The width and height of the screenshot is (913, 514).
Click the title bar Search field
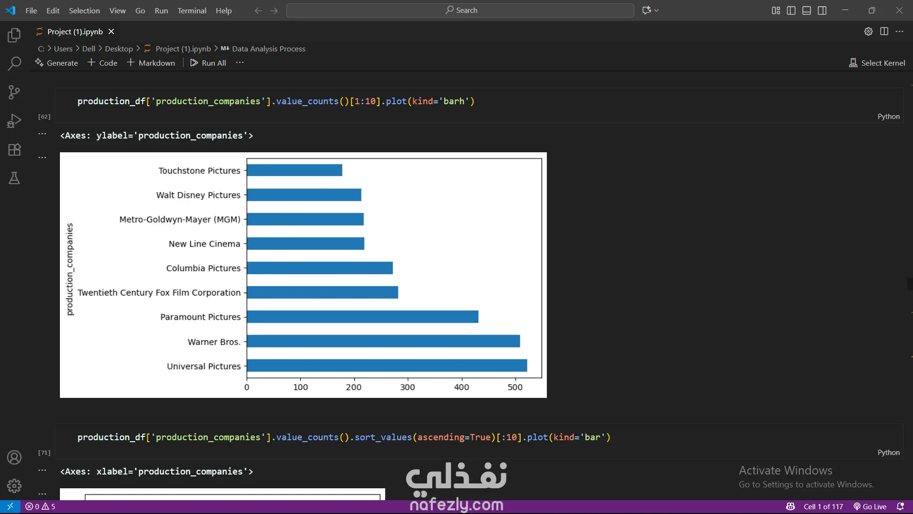point(460,10)
